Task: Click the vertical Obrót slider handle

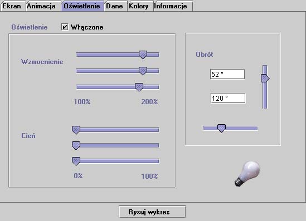Action: coord(265,78)
